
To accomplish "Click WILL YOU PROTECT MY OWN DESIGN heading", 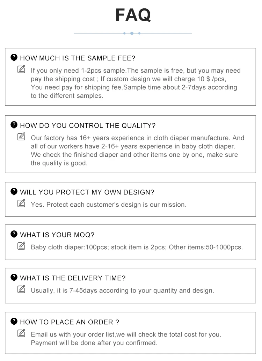I will click(87, 192).
